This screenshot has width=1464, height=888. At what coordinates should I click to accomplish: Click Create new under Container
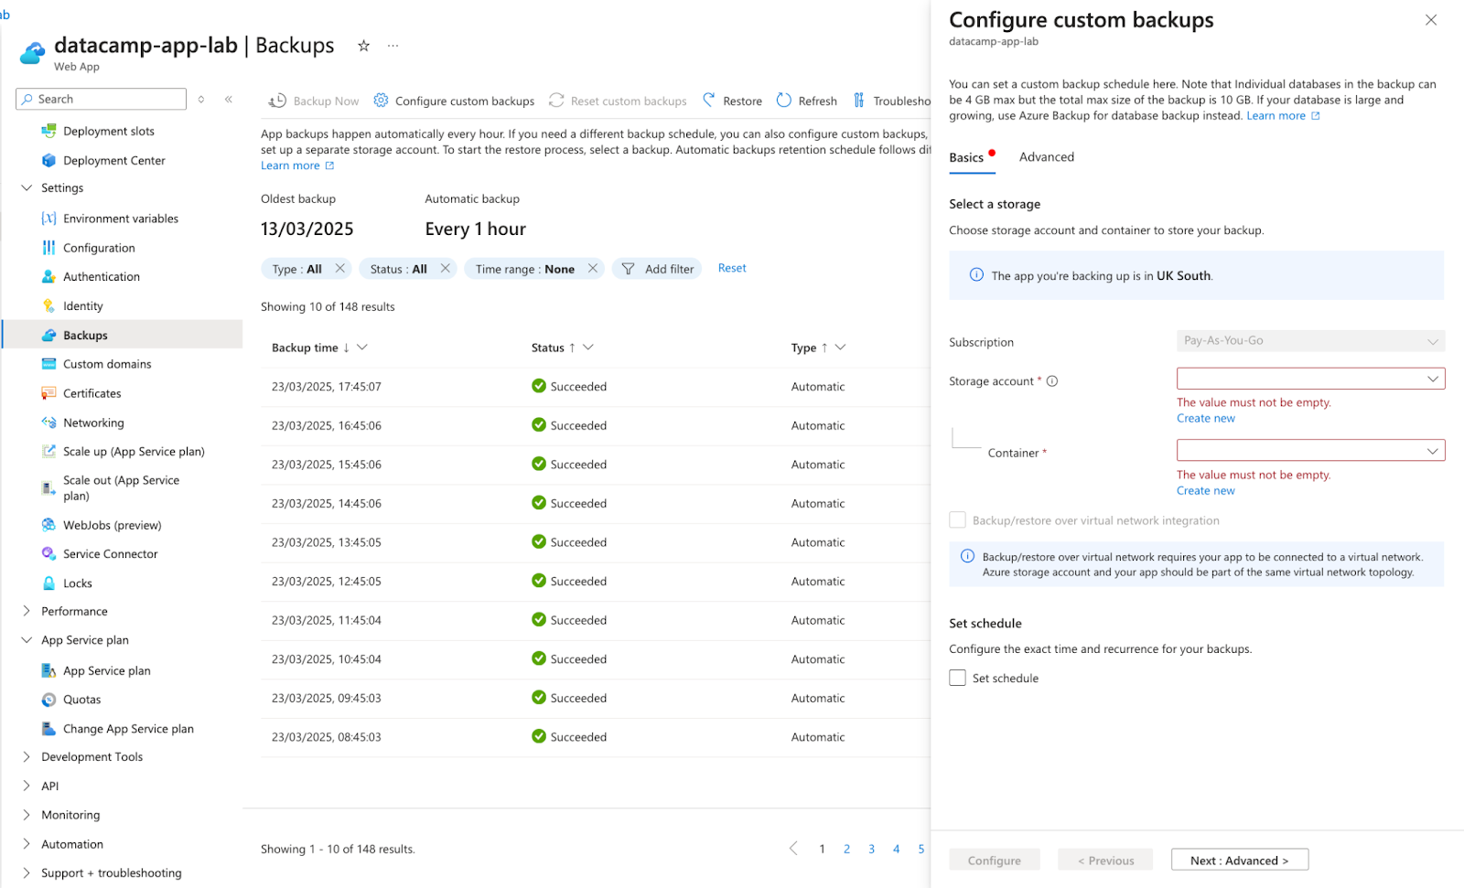[1205, 491]
